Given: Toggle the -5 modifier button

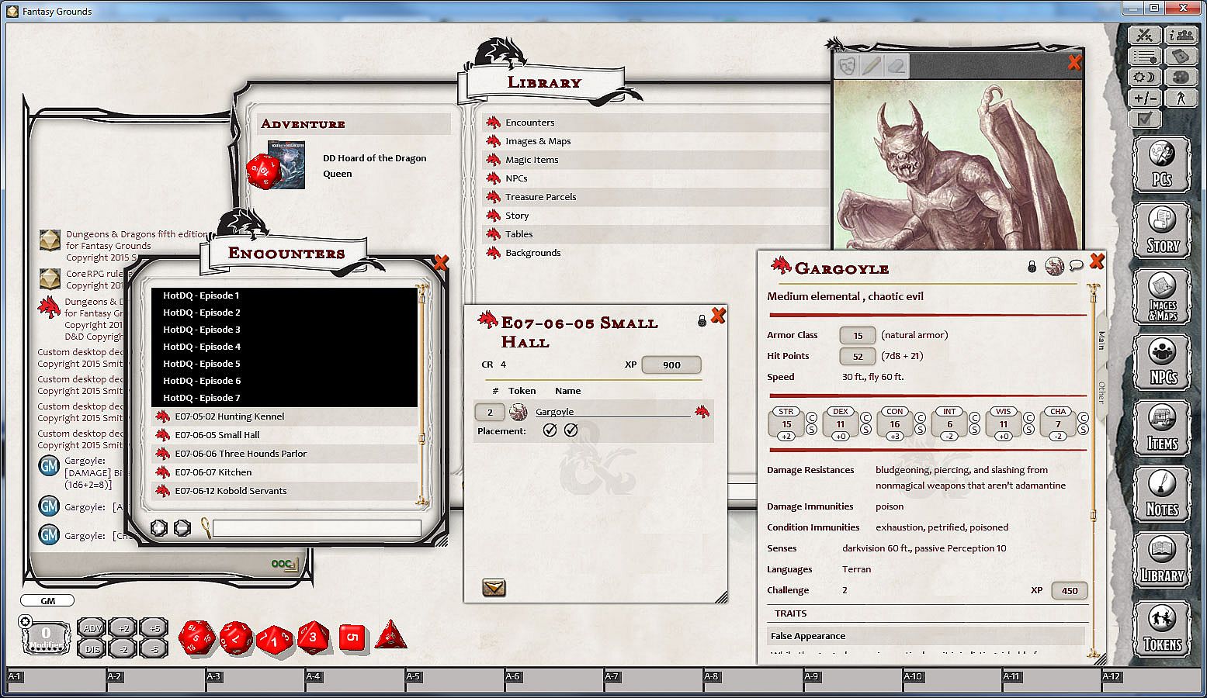Looking at the screenshot, I should pyautogui.click(x=154, y=648).
